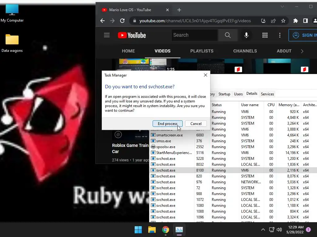The width and height of the screenshot is (317, 237).
Task: Open YouTube apps grid icon
Action: (x=265, y=35)
